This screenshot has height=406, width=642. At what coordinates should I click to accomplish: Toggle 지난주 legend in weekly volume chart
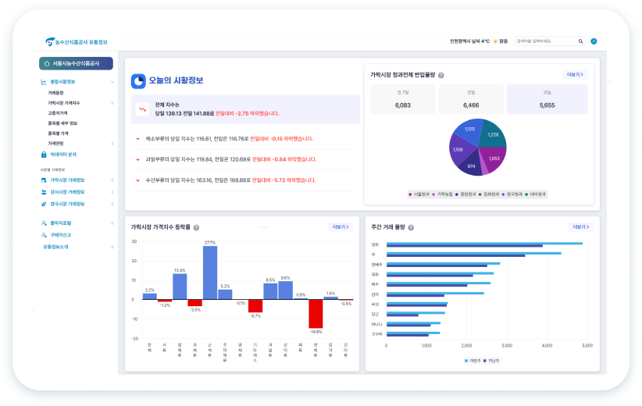491,361
